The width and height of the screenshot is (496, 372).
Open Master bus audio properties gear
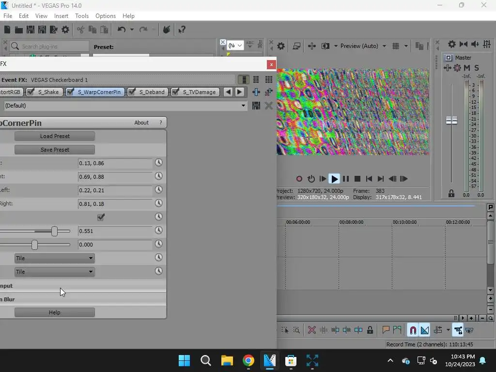[x=457, y=68]
